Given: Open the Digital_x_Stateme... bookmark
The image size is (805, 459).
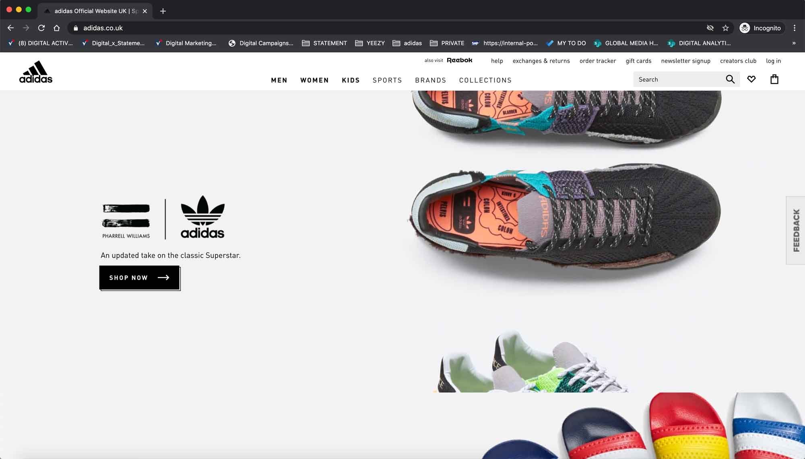Looking at the screenshot, I should (x=113, y=43).
